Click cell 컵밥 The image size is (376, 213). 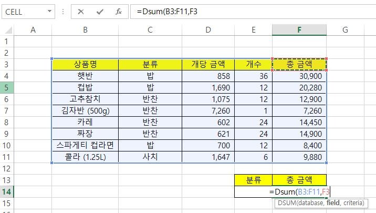tap(85, 88)
